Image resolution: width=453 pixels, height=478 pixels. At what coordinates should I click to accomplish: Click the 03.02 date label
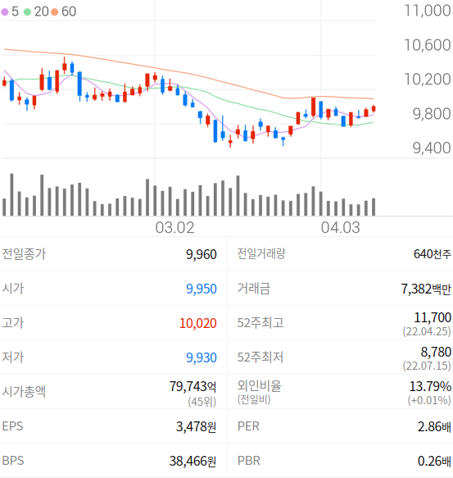(174, 228)
